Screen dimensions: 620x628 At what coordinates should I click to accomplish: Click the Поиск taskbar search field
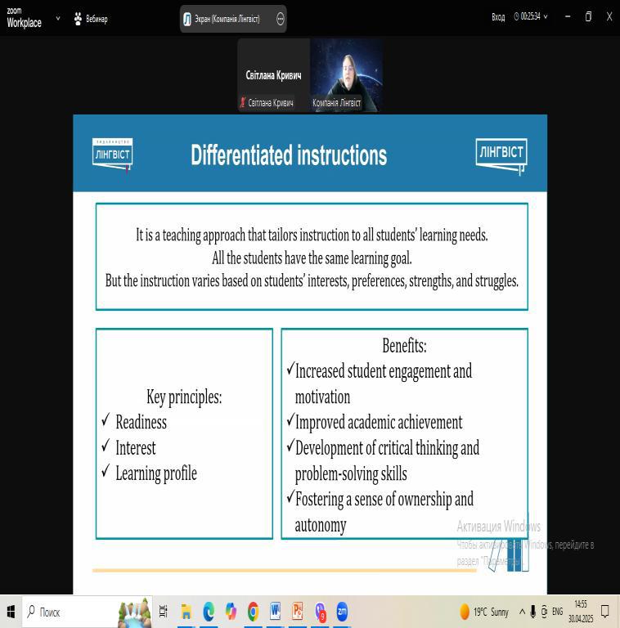(x=88, y=612)
